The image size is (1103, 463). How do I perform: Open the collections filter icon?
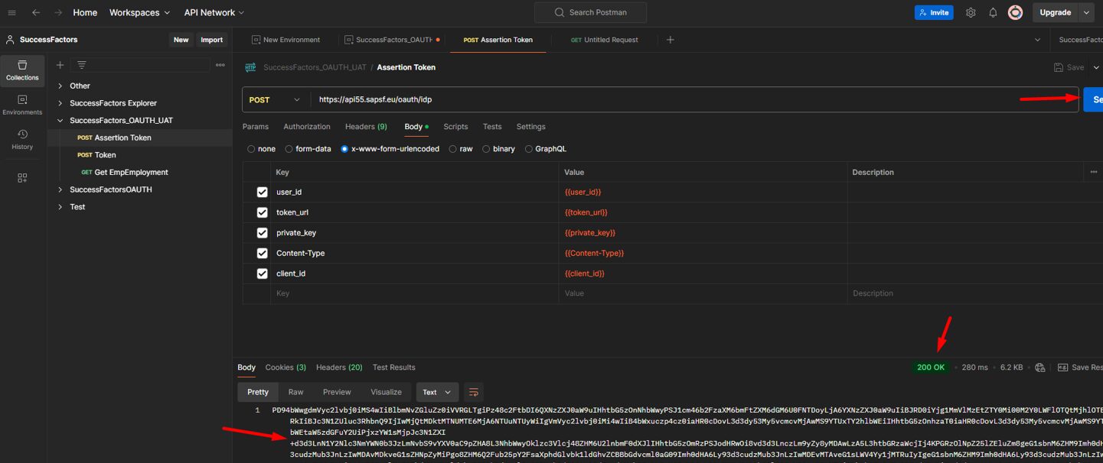click(82, 65)
